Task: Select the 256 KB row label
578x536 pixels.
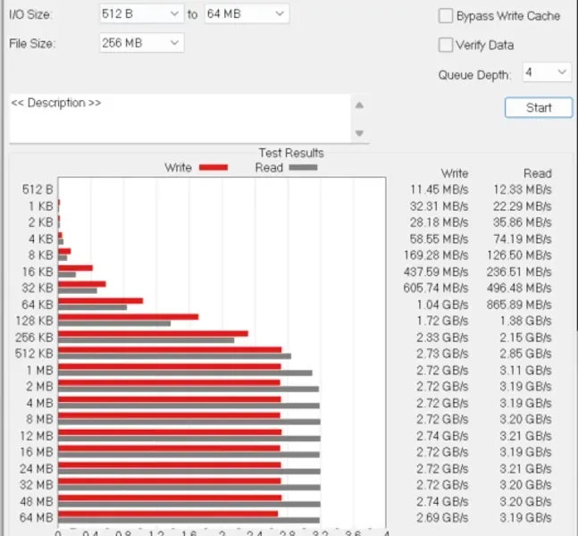Action: 35,338
